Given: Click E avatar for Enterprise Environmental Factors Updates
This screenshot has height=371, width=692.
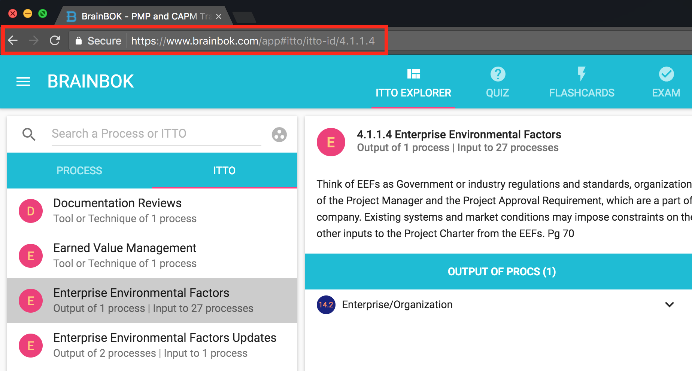Looking at the screenshot, I should [x=31, y=346].
